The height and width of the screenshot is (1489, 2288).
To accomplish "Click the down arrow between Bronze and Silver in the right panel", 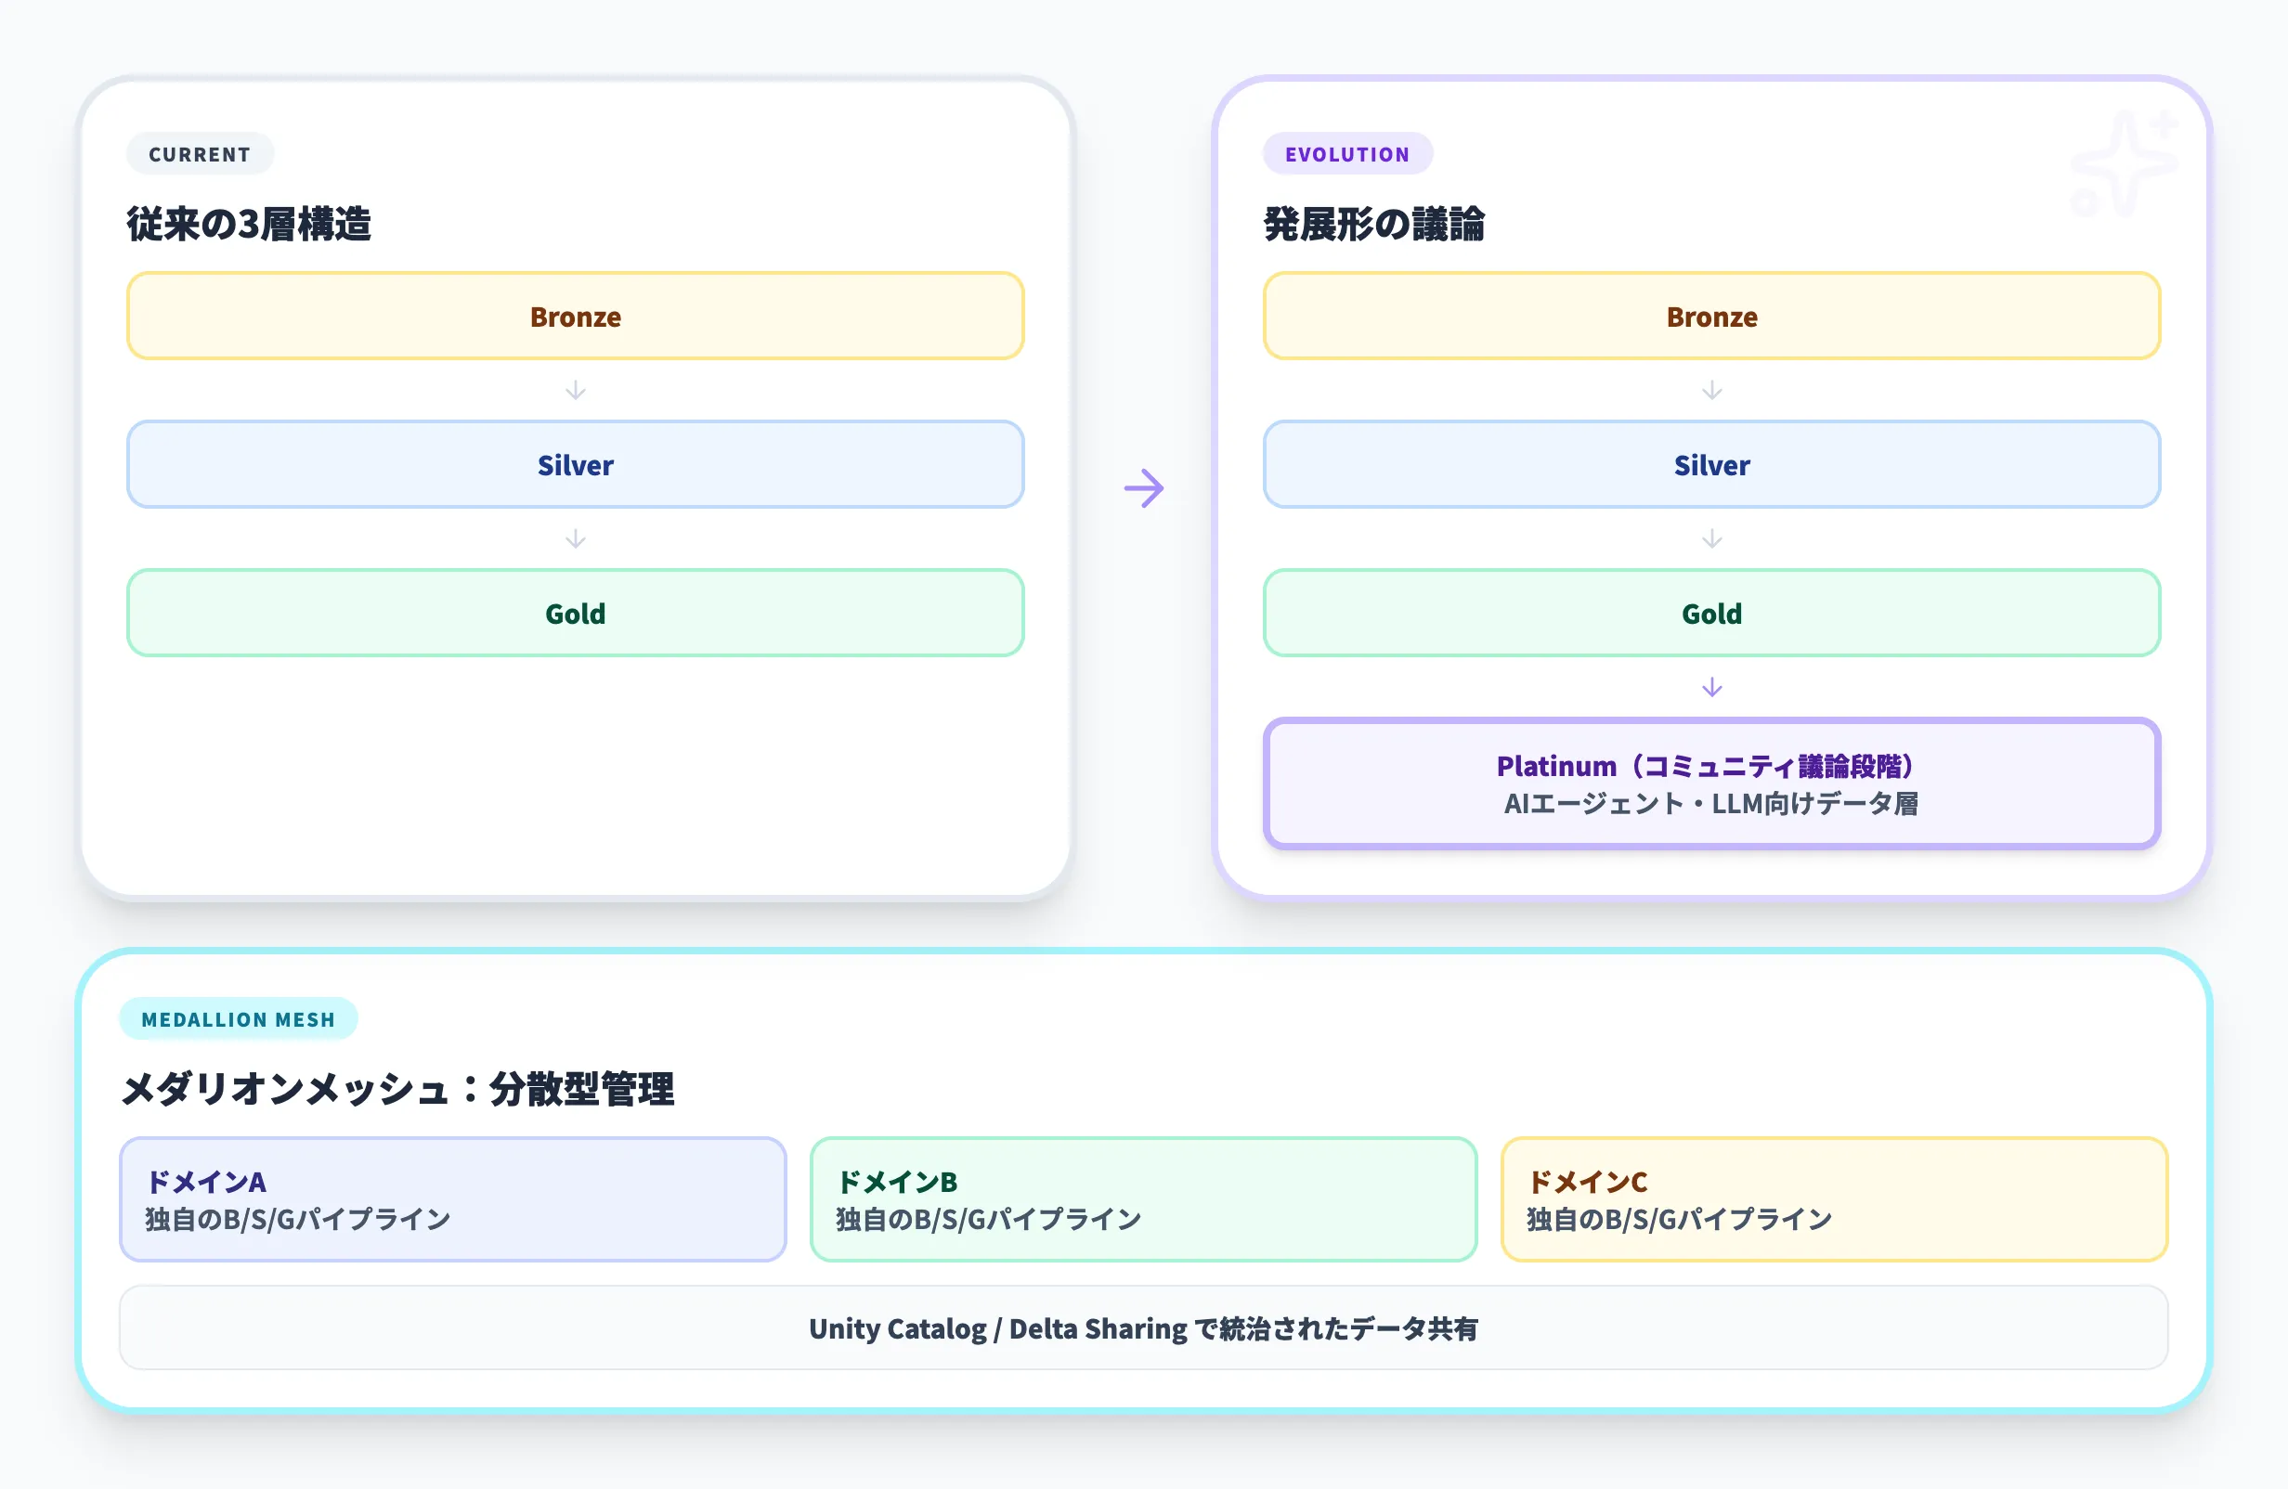I will coord(1711,390).
